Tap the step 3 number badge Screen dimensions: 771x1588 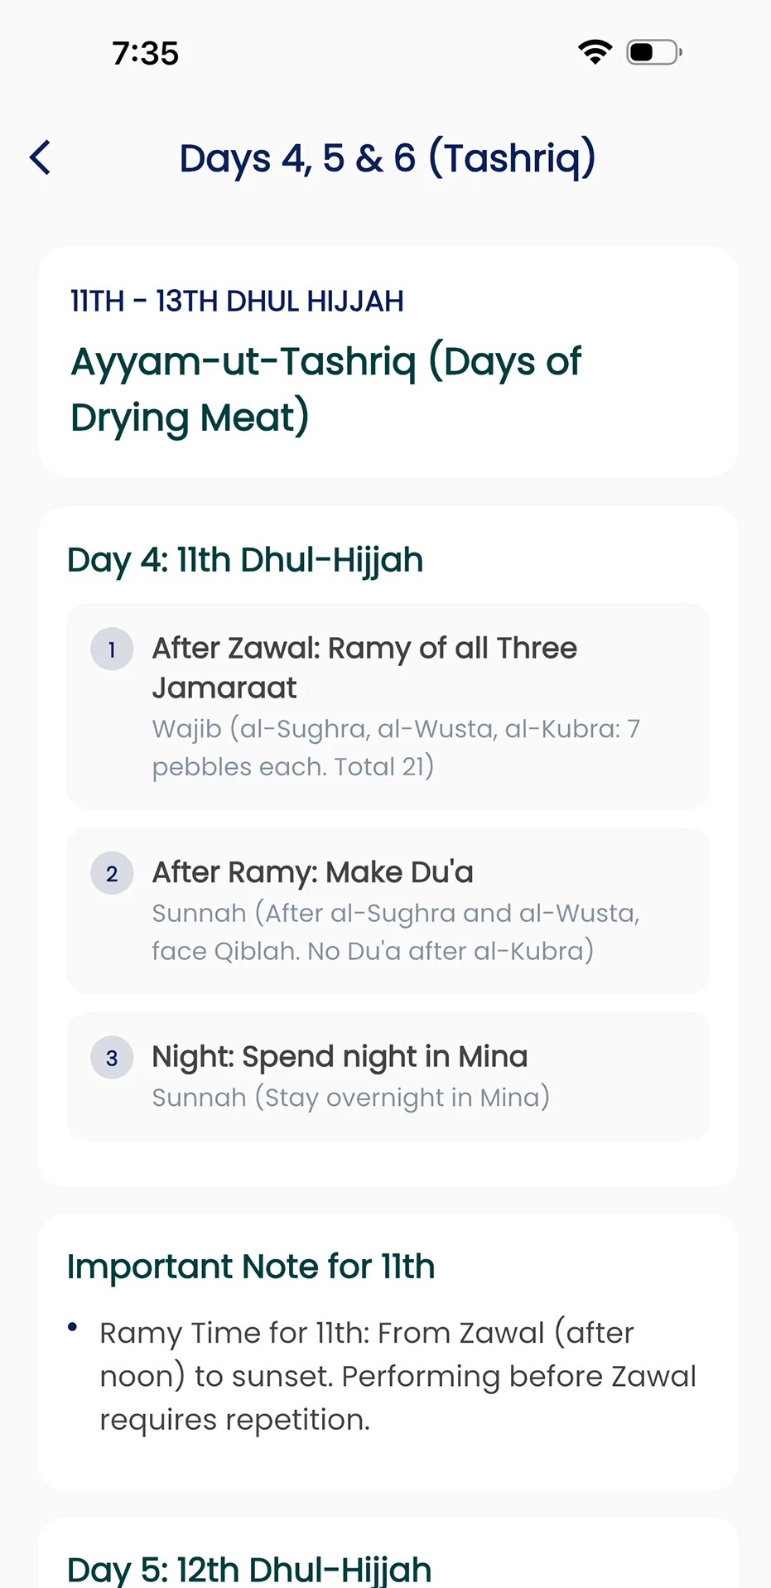pyautogui.click(x=112, y=1058)
